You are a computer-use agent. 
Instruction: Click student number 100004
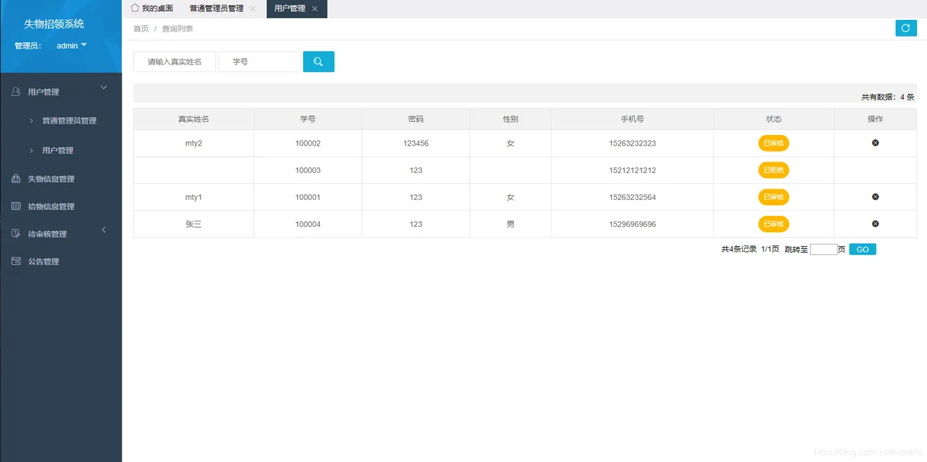308,224
